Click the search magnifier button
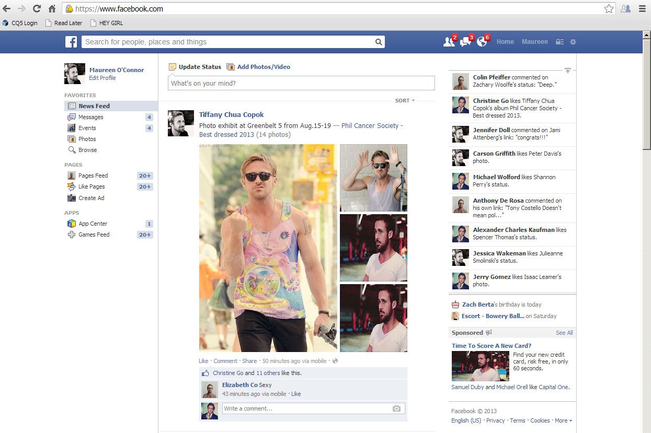Screen dimensions: 651x433 [378, 42]
